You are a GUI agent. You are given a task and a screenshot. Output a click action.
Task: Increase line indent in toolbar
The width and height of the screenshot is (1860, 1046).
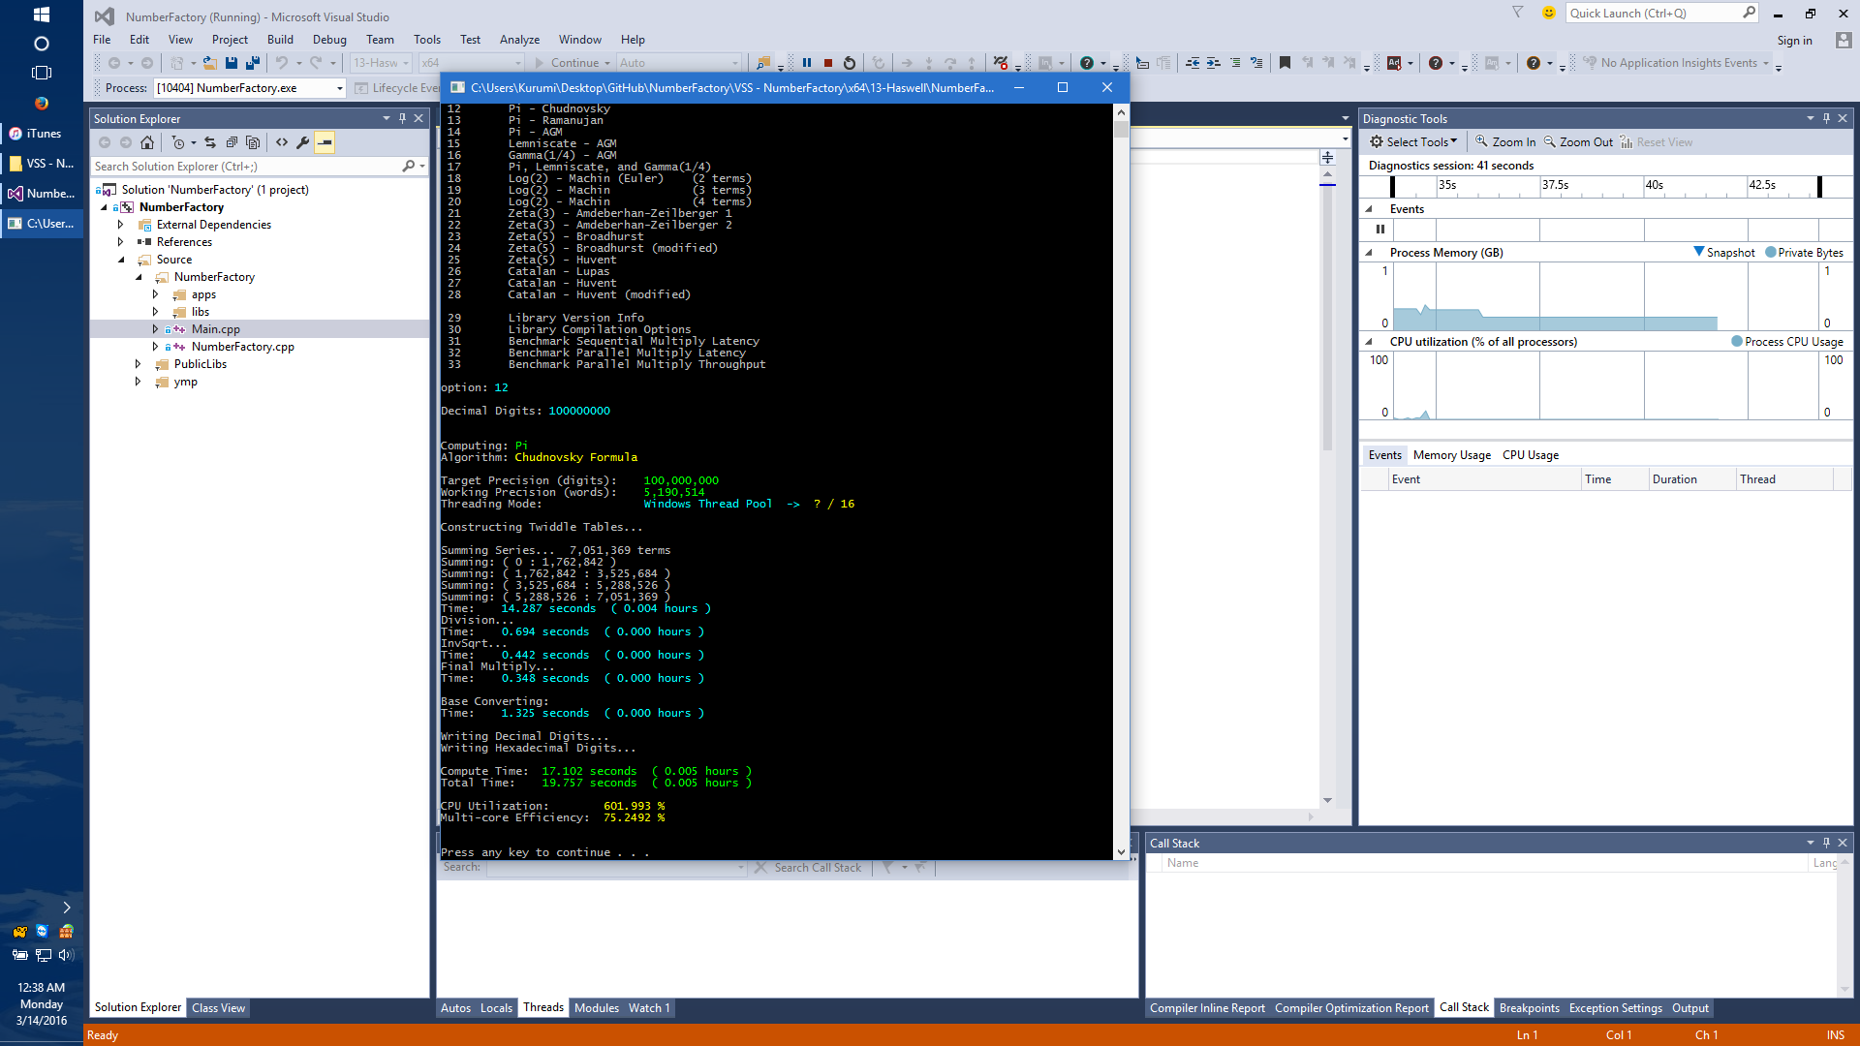1214,63
